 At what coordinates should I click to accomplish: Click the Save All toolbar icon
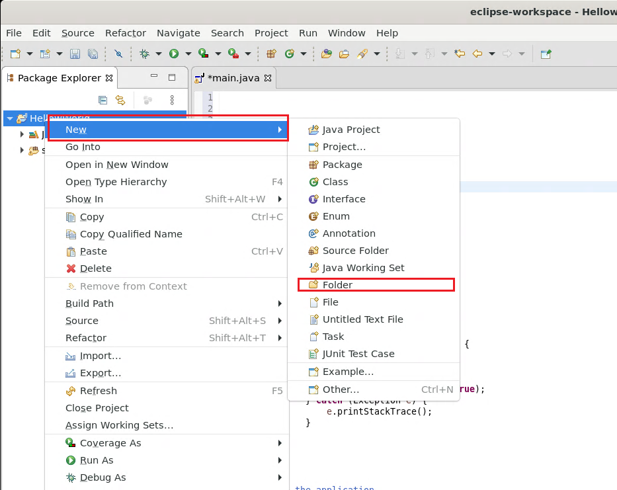coord(93,54)
